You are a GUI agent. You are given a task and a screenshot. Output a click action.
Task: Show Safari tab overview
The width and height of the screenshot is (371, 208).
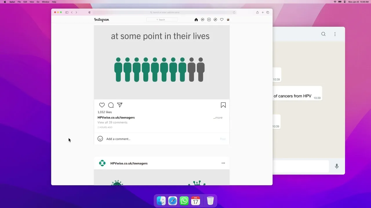click(x=268, y=12)
